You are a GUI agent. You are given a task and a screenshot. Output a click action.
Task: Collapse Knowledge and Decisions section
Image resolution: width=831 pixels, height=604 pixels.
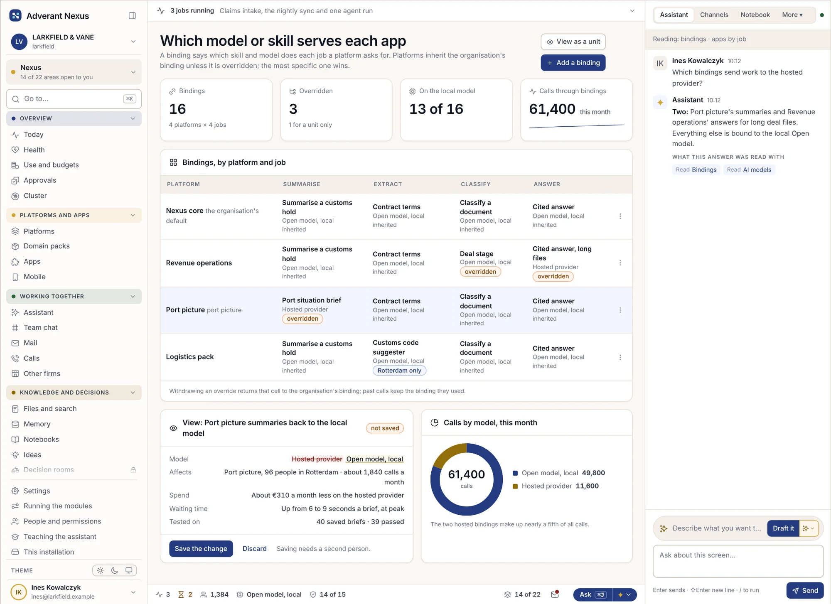[x=74, y=392]
